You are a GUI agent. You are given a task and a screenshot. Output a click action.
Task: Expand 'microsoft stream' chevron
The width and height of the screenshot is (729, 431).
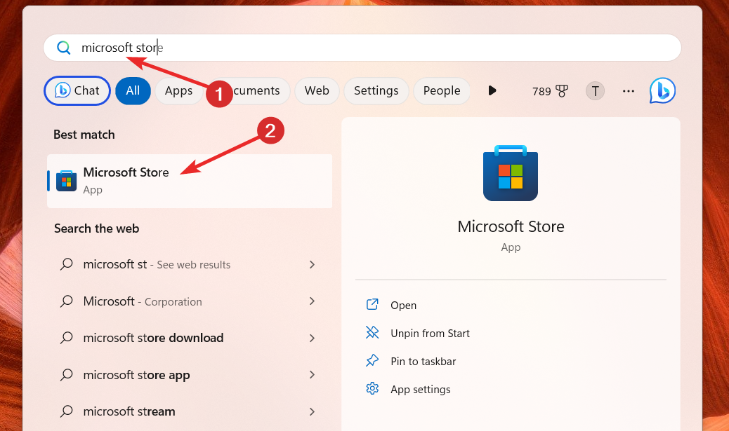click(312, 411)
